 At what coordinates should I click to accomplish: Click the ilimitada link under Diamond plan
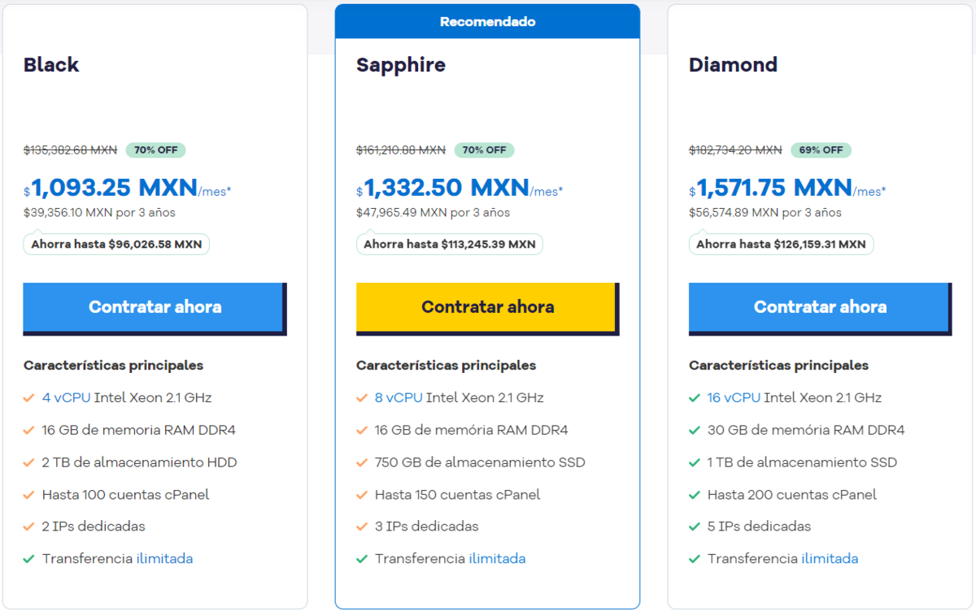coord(830,559)
